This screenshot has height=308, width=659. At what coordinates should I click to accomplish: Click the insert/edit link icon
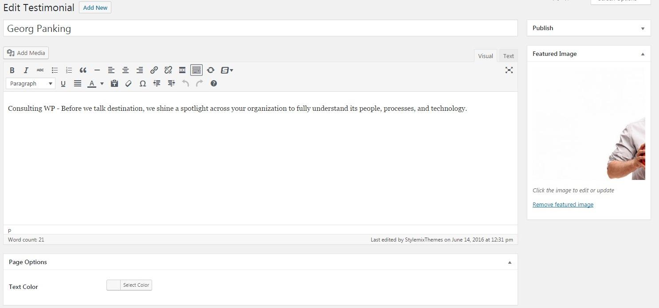(x=154, y=70)
